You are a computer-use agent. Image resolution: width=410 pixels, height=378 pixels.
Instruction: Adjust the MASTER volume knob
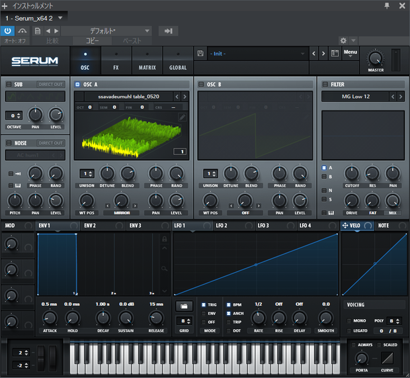(376, 58)
